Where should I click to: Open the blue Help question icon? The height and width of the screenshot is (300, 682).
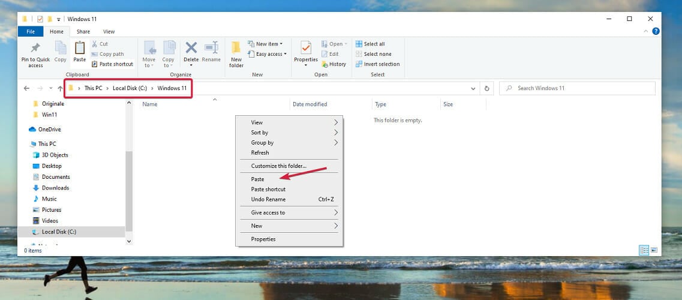[656, 31]
